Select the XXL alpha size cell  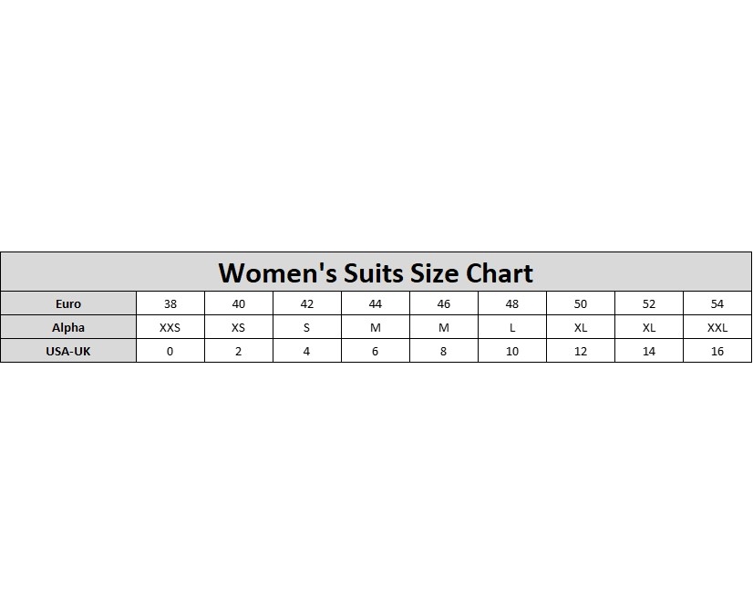[x=717, y=328]
